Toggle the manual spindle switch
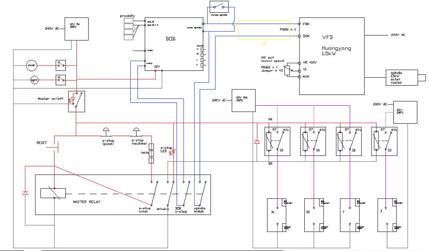The image size is (429, 251). coord(219,7)
